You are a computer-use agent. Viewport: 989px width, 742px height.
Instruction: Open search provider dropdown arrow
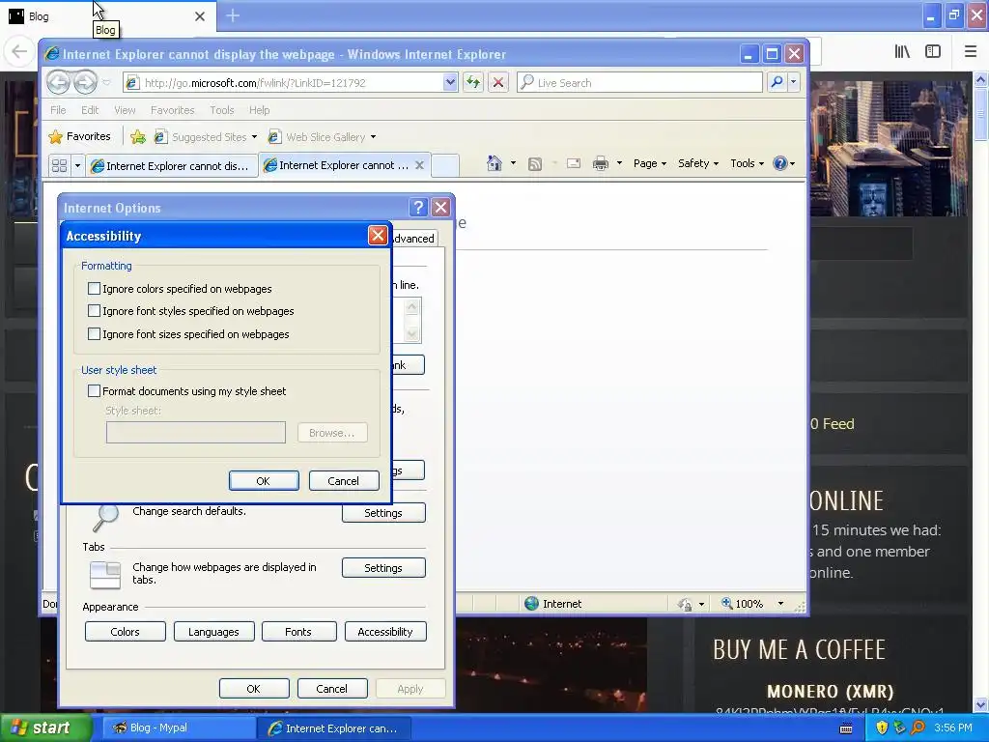click(794, 82)
